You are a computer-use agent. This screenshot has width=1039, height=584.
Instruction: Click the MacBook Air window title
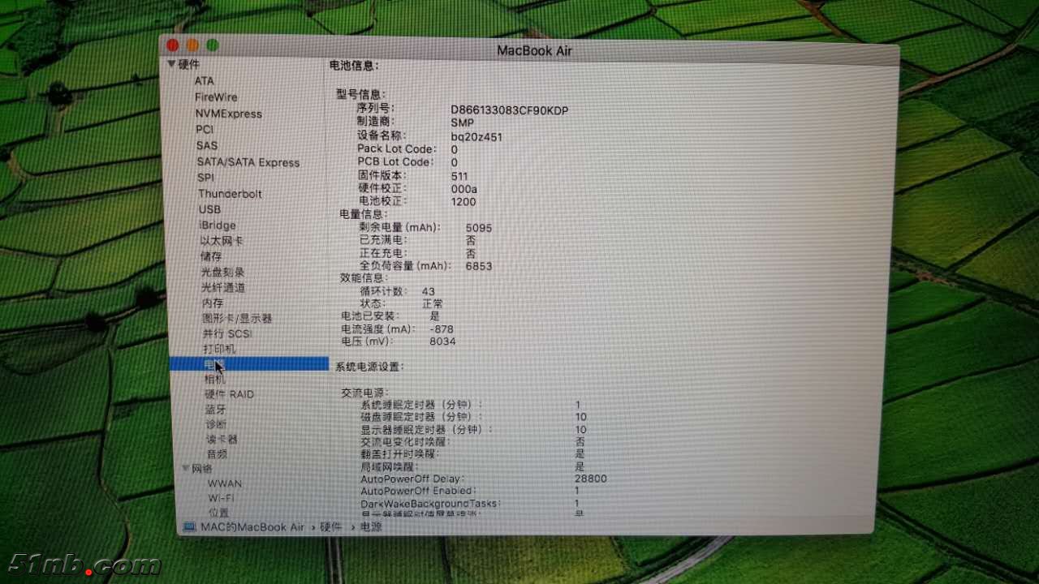pyautogui.click(x=535, y=51)
